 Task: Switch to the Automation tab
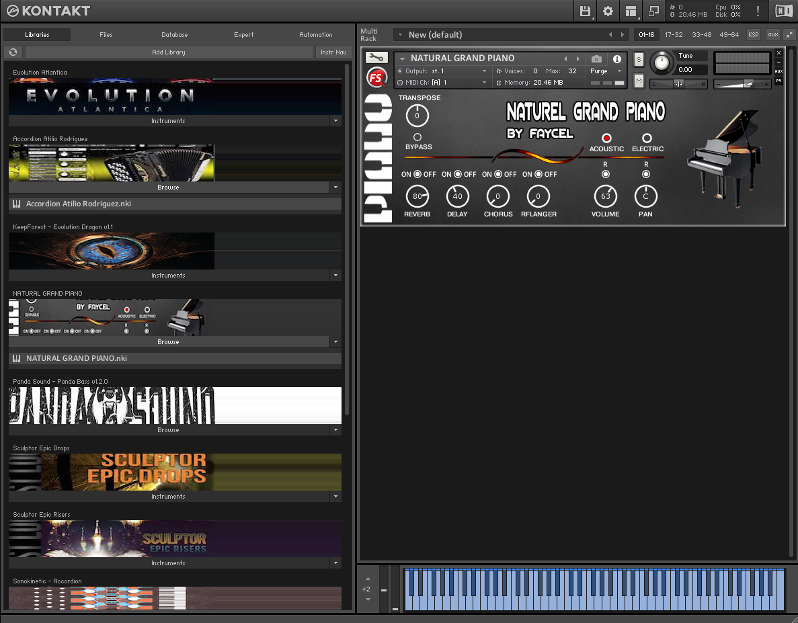315,34
